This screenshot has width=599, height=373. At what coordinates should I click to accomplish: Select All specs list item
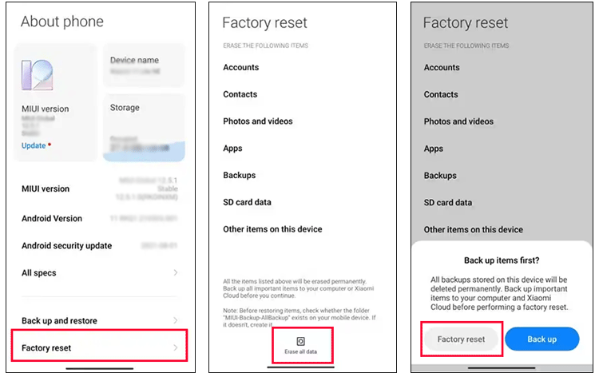[x=100, y=273]
